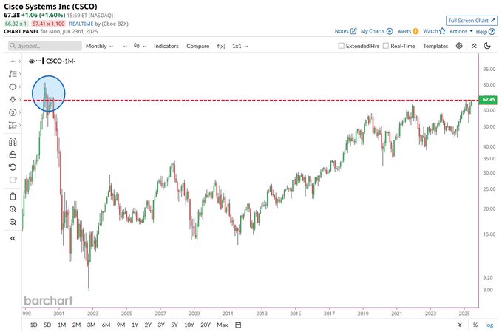Toggle the log scale option
Image resolution: width=502 pixels, height=332 pixels.
click(489, 325)
